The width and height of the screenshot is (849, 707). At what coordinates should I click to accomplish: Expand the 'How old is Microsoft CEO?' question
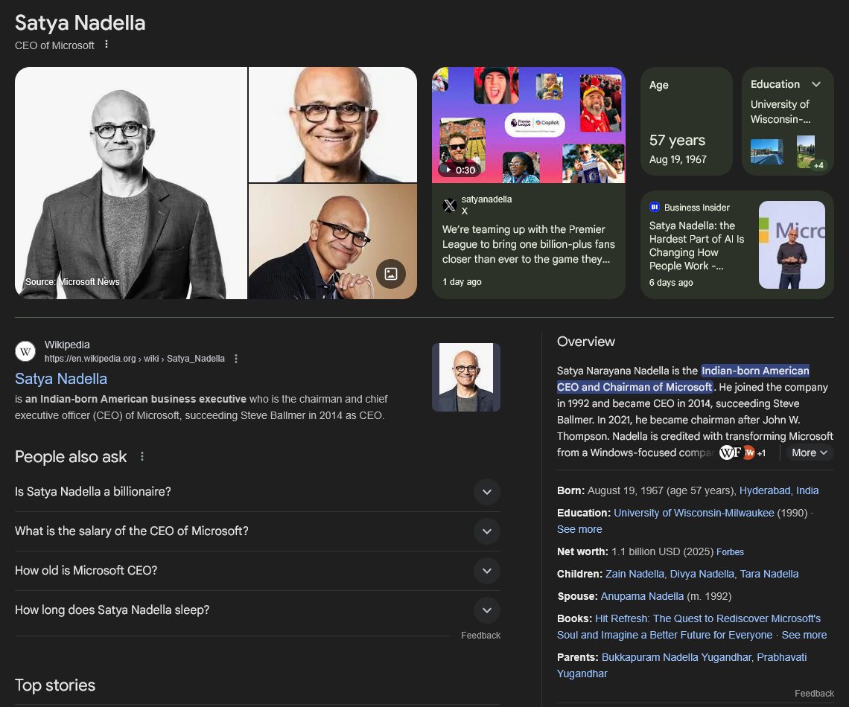click(x=258, y=571)
